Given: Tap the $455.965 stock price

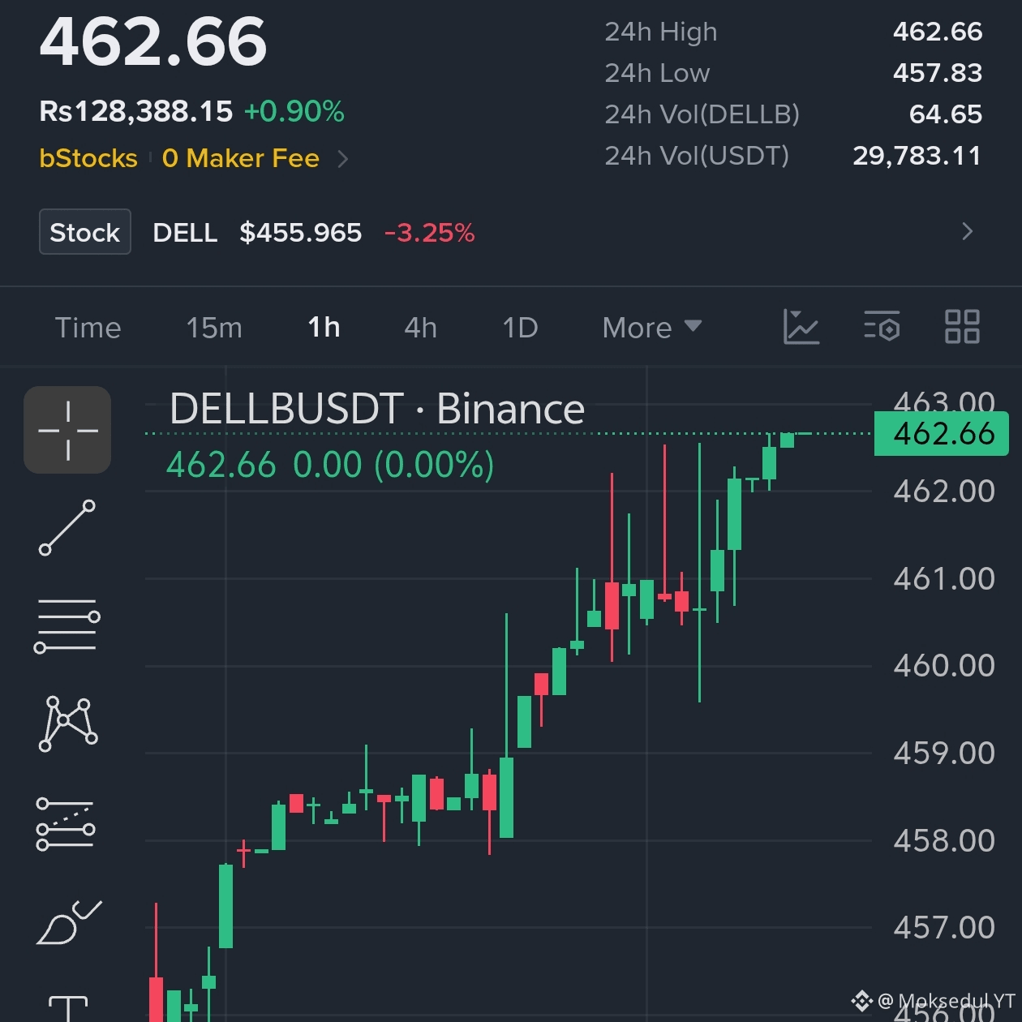Looking at the screenshot, I should click(x=301, y=233).
